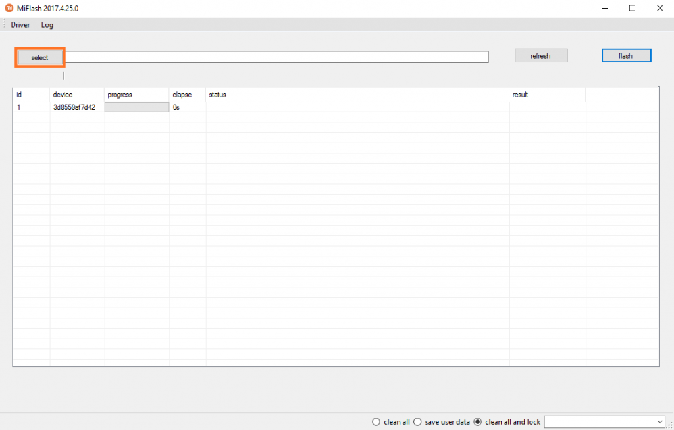Image resolution: width=674 pixels, height=430 pixels.
Task: Open the Log menu
Action: click(x=47, y=25)
